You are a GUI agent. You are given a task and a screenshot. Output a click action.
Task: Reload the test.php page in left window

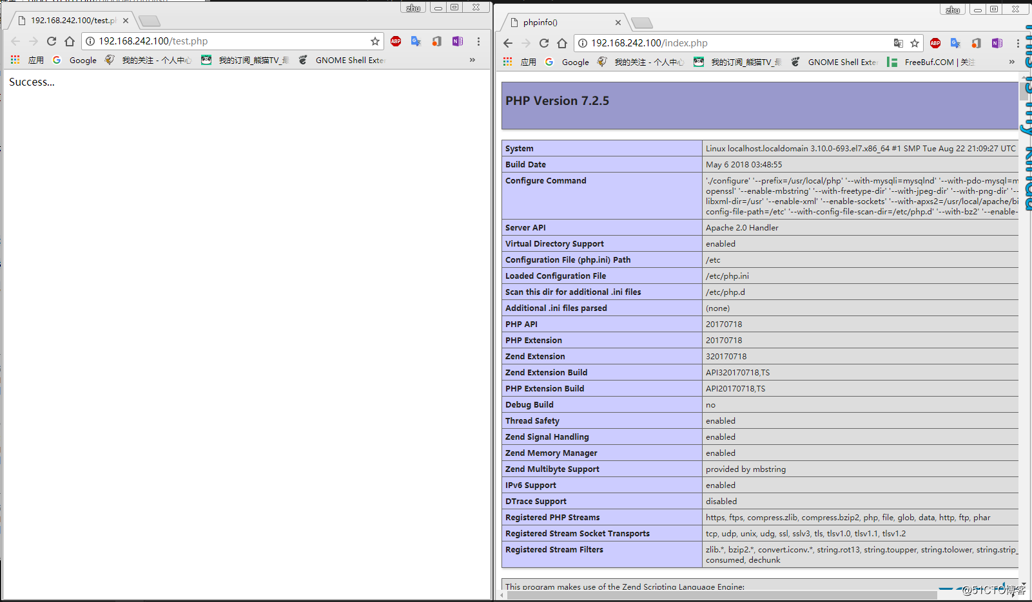(52, 41)
